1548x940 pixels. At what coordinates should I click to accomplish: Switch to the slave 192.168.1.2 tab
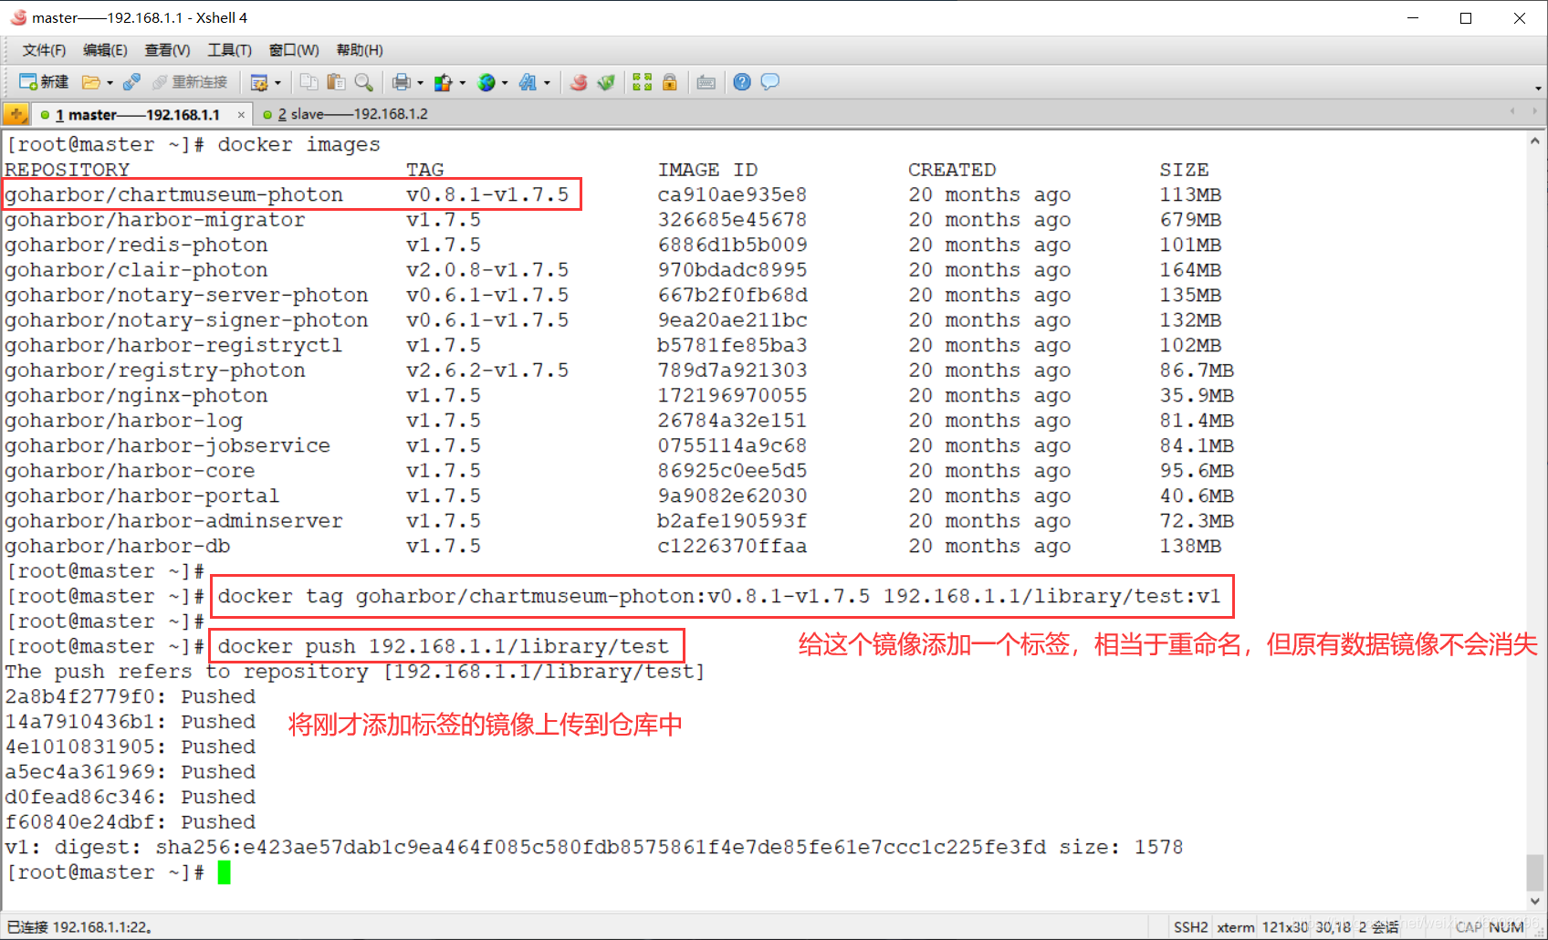pyautogui.click(x=345, y=114)
